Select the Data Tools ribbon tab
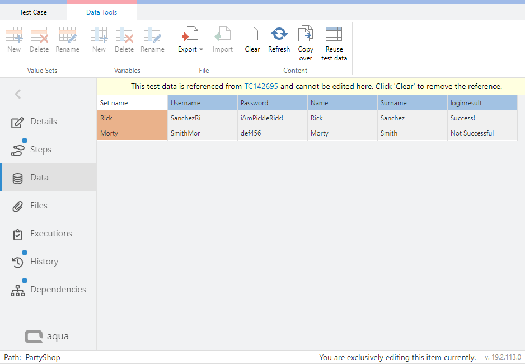525x364 pixels. pos(101,12)
